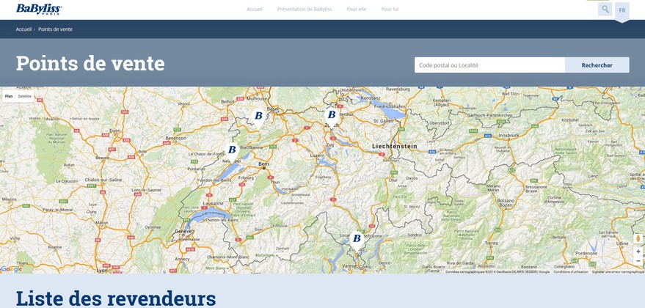Open the FR language selector
This screenshot has height=308, width=645.
tap(622, 11)
